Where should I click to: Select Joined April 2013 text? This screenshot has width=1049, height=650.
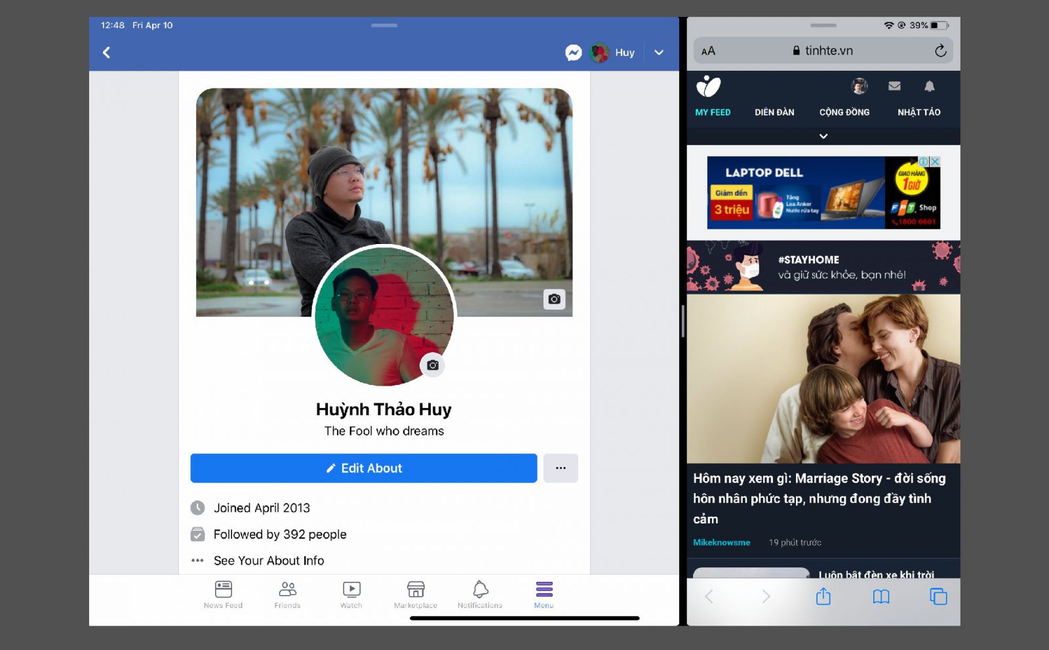pyautogui.click(x=262, y=508)
